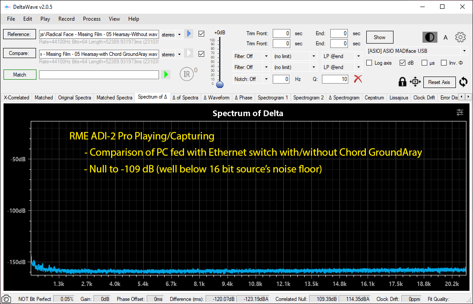Switch to the Δ Phase tab

[x=243, y=98]
